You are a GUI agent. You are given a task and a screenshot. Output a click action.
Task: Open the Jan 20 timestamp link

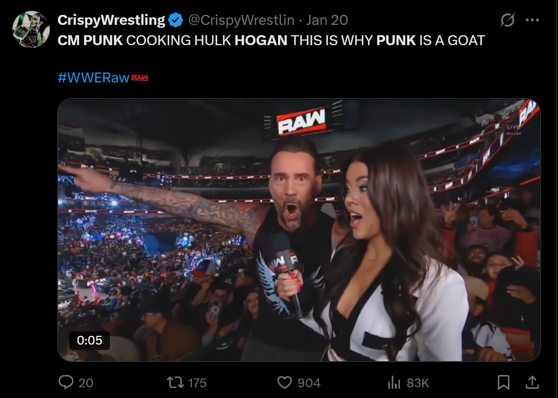[327, 20]
